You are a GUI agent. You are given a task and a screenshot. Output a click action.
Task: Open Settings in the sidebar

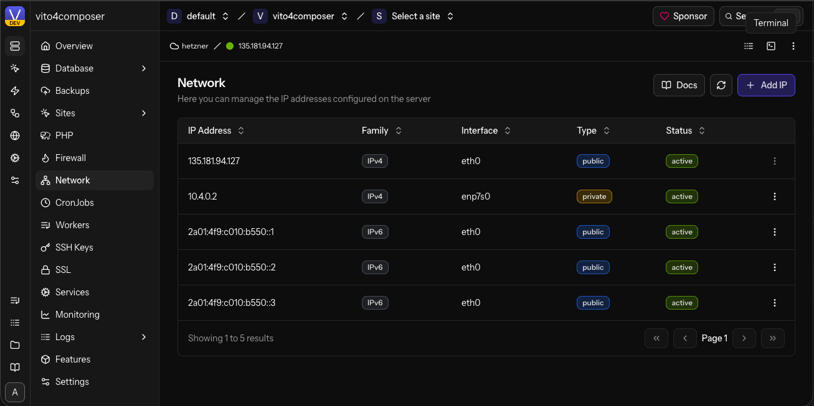click(x=95, y=382)
